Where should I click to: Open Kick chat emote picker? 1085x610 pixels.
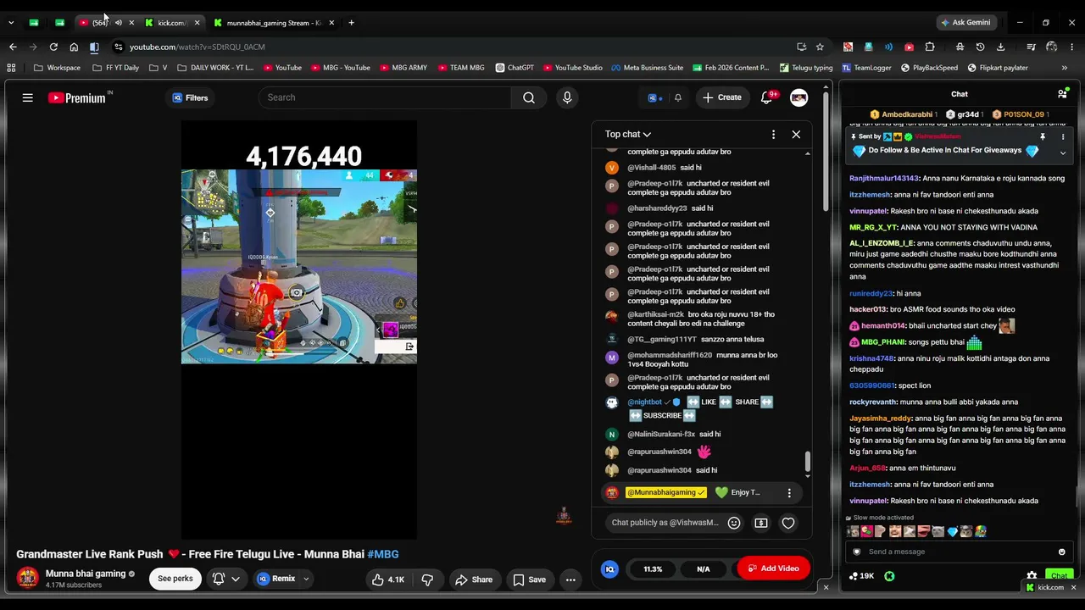pyautogui.click(x=1061, y=552)
